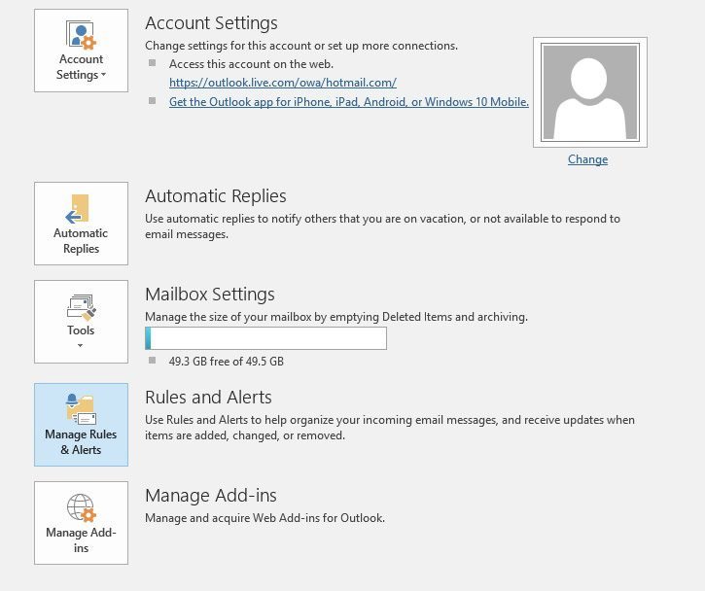Click the 'Manage the size of your mailbox' text
This screenshot has height=591, width=705.
[x=336, y=317]
